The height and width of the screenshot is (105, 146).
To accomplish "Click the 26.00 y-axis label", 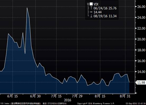I will 141,7.
